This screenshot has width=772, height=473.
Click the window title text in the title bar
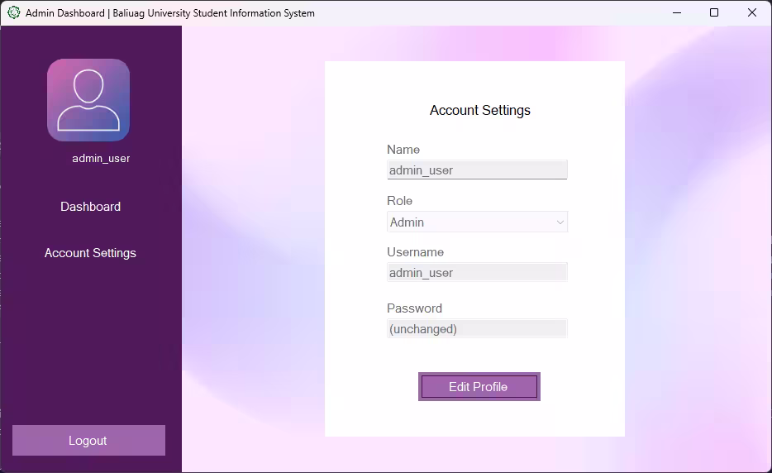coord(170,13)
